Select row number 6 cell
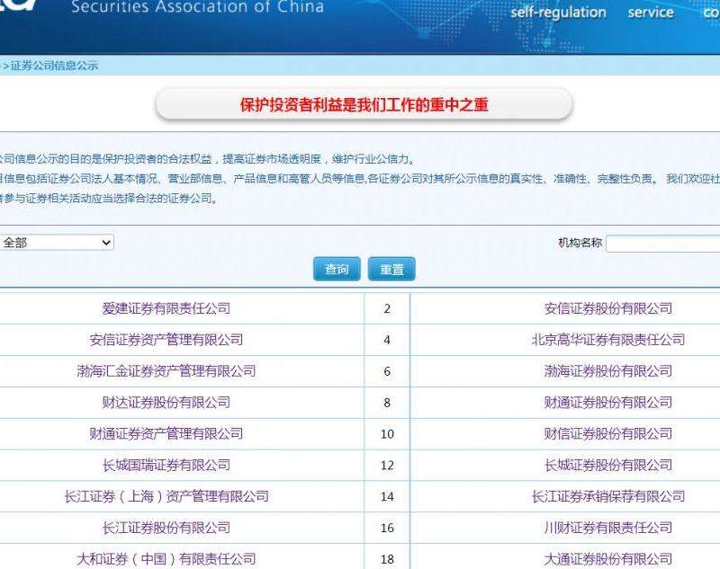The width and height of the screenshot is (720, 569). tap(387, 371)
